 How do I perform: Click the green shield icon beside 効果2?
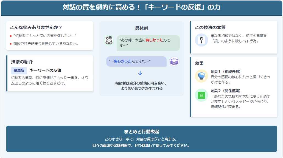[x=201, y=95]
